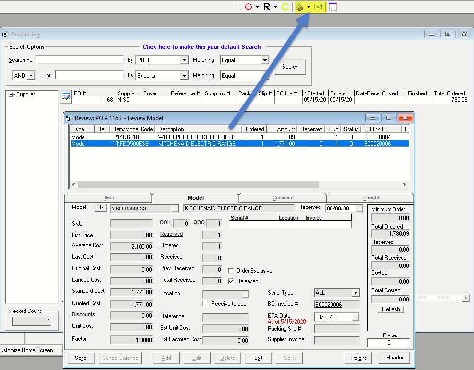Viewport: 474px width, 370px height.
Task: Click the Refresh button
Action: coord(391,309)
